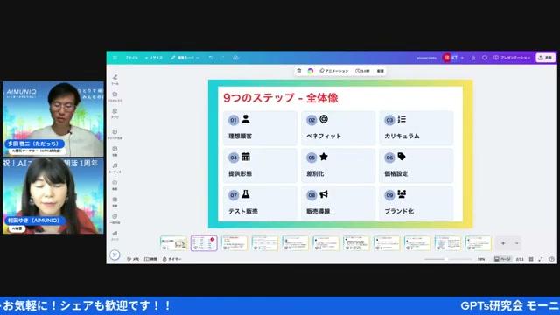Open the タイマー timer option
The image size is (560, 315).
[x=171, y=259]
